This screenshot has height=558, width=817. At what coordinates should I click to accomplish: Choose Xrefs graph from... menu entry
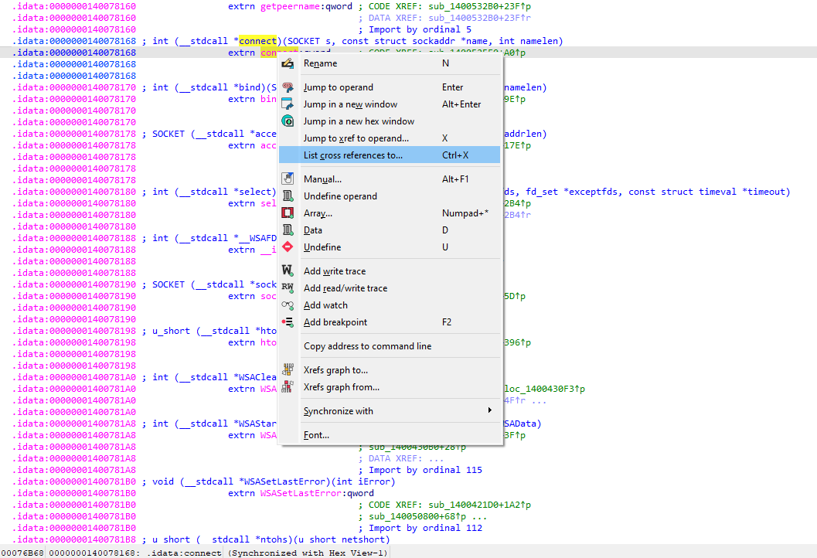341,387
